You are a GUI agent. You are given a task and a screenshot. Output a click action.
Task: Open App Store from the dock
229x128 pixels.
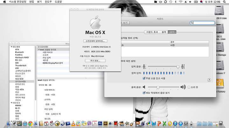click(x=181, y=124)
